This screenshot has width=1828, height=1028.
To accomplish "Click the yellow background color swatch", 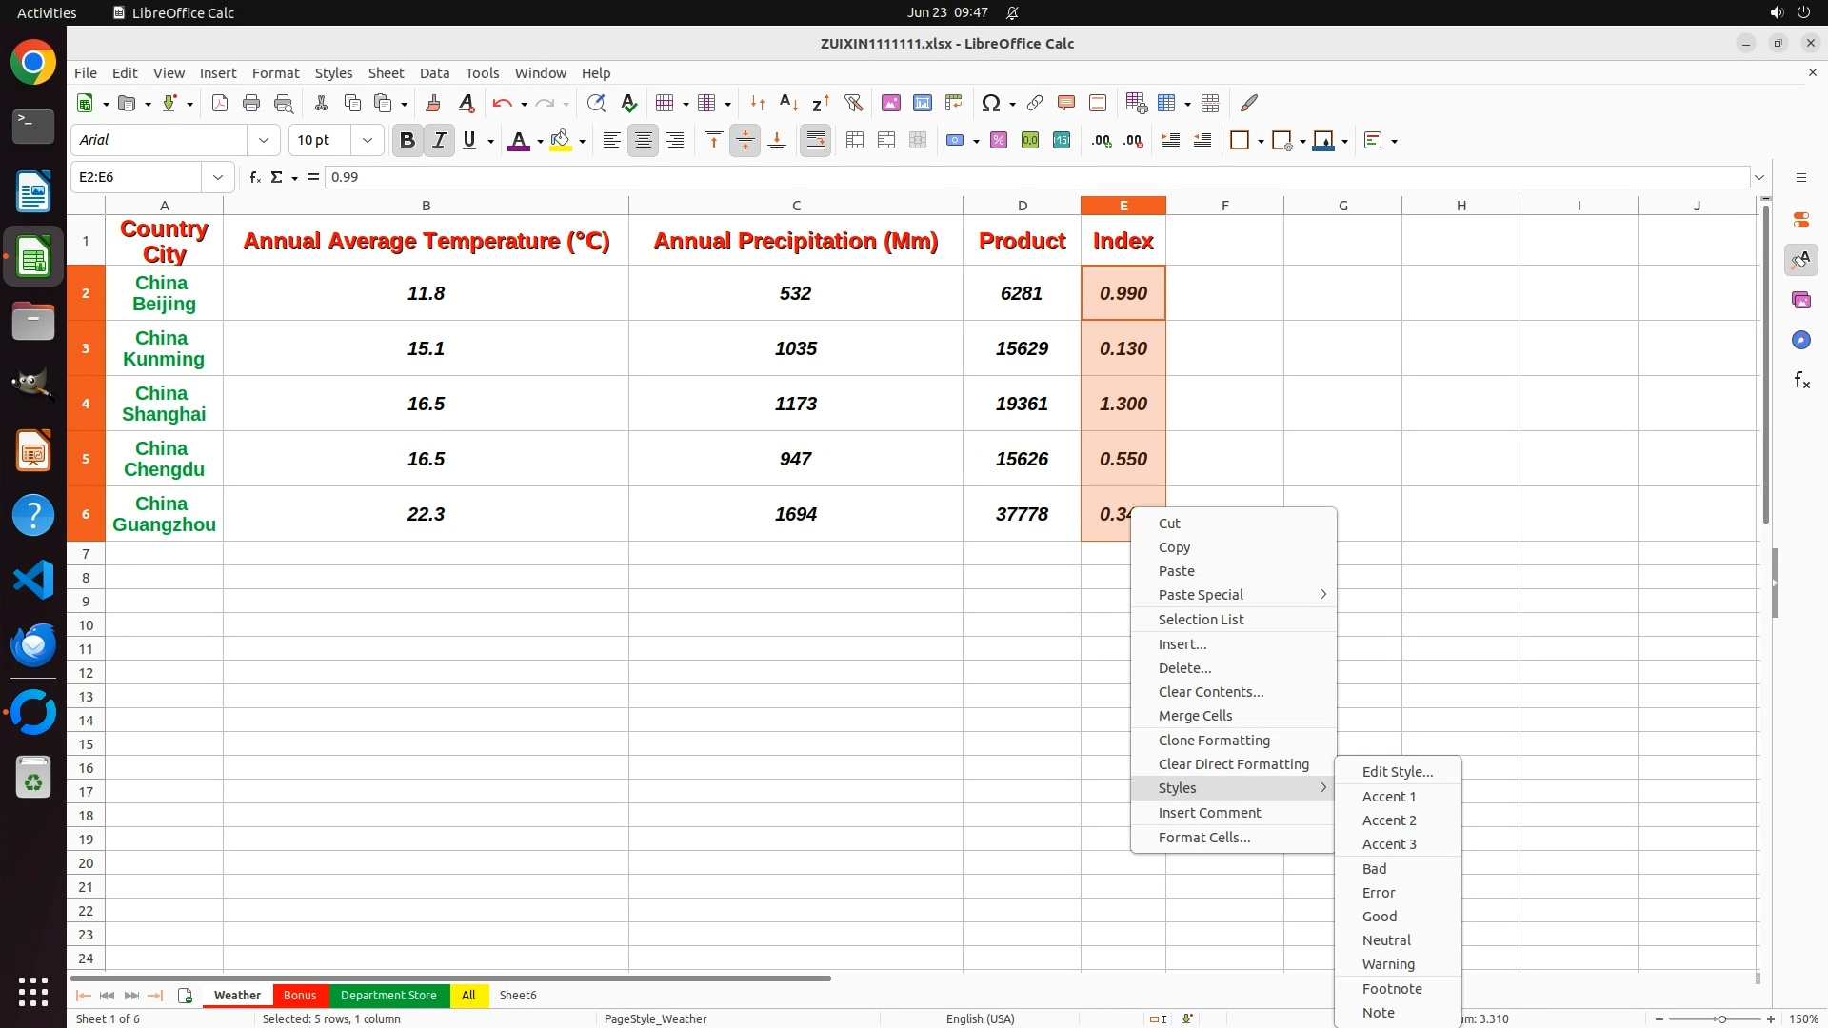I will click(x=560, y=141).
